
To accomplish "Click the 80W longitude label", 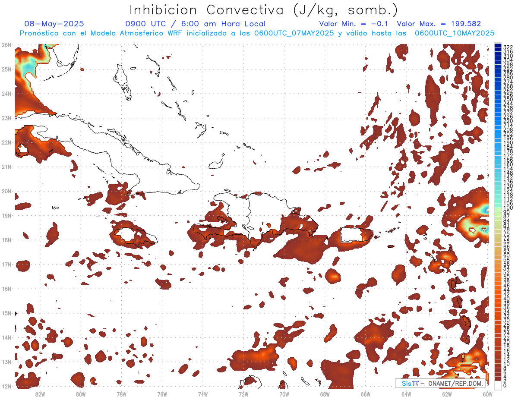I will pos(81,394).
